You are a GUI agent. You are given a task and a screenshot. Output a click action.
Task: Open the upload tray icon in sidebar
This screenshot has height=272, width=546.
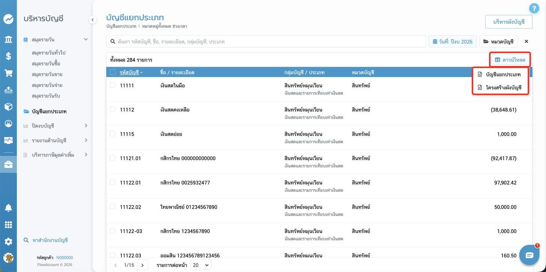[x=8, y=90]
